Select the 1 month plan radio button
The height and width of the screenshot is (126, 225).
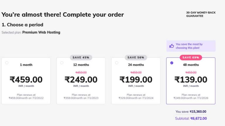[x=7, y=63]
